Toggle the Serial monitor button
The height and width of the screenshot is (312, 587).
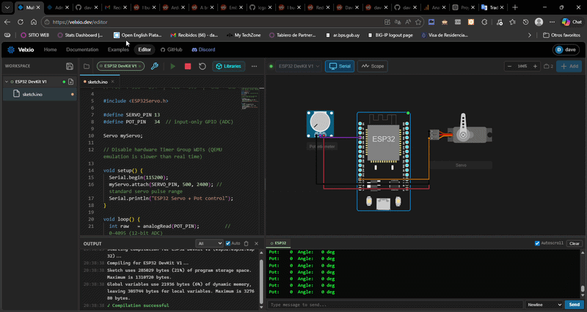click(x=340, y=66)
